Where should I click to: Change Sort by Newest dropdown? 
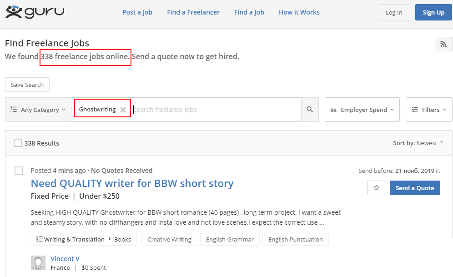coord(418,143)
